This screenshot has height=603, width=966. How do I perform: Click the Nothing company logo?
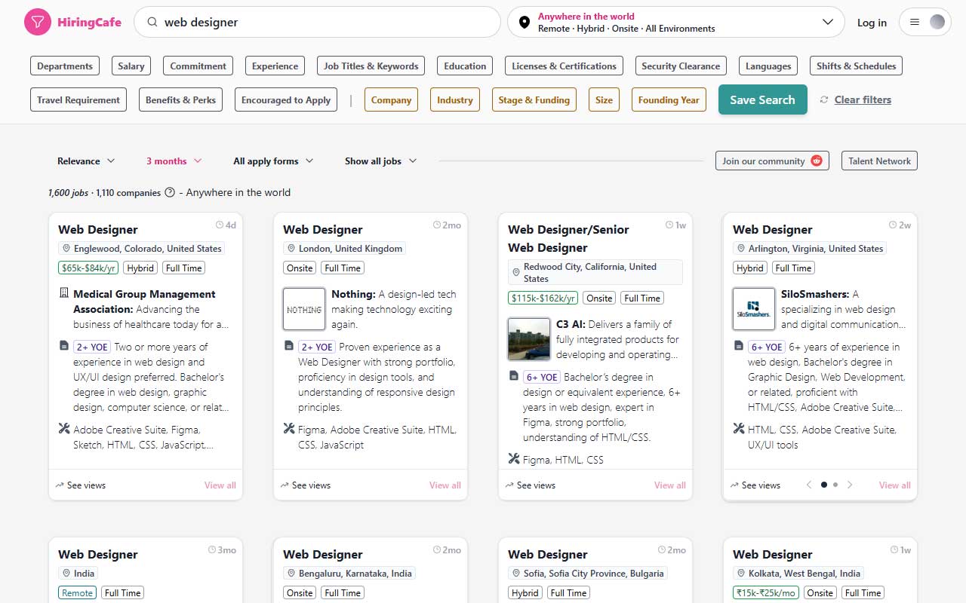click(304, 309)
